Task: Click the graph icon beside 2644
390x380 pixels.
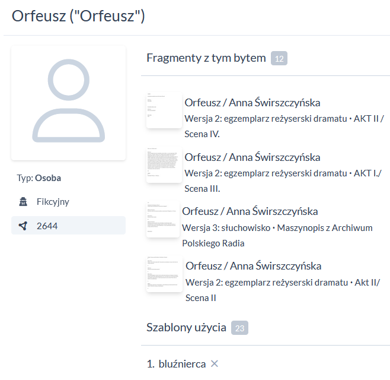Action: pos(23,226)
